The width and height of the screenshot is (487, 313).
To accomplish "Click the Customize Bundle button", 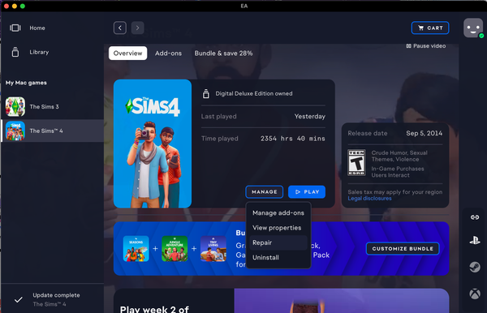I will tap(403, 249).
